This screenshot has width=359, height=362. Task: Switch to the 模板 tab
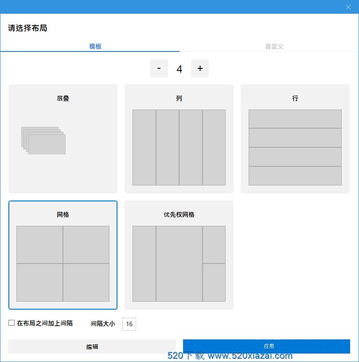[x=95, y=46]
